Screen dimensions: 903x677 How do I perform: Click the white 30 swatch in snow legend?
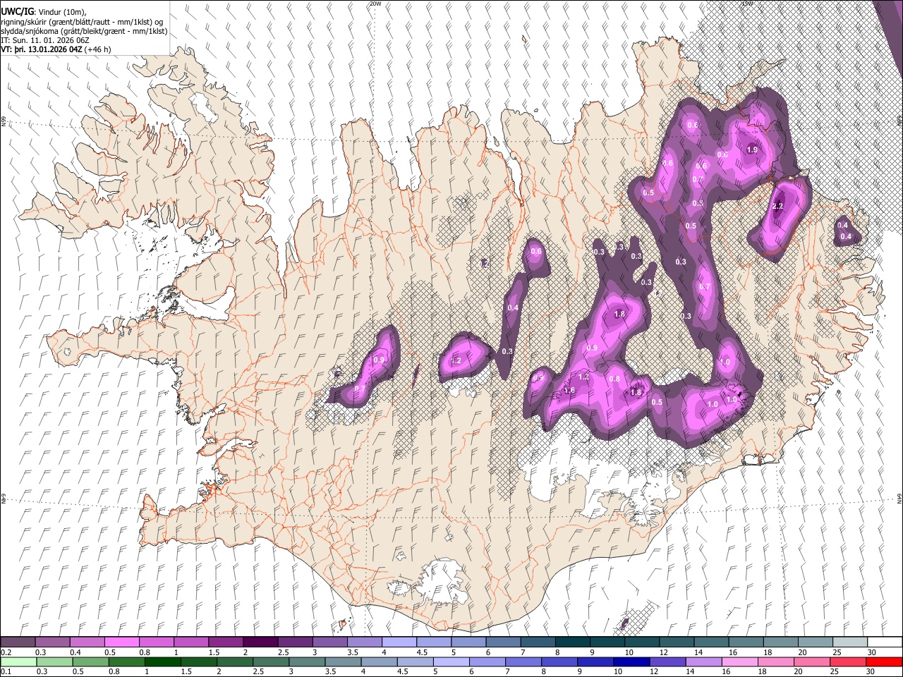click(884, 642)
